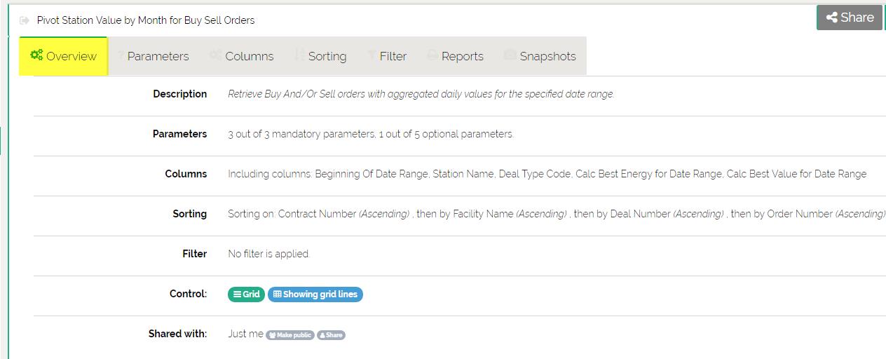This screenshot has width=886, height=359.
Task: Click the camera icon on Snapshots tab
Action: coord(510,55)
